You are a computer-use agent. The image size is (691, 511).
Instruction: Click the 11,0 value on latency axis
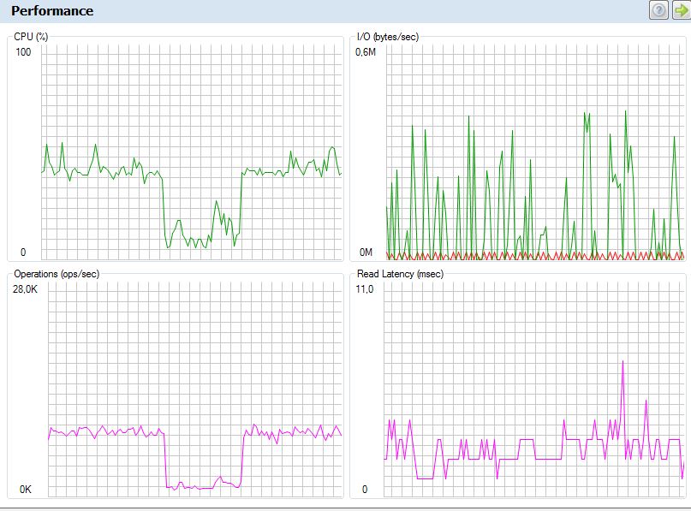click(x=365, y=289)
